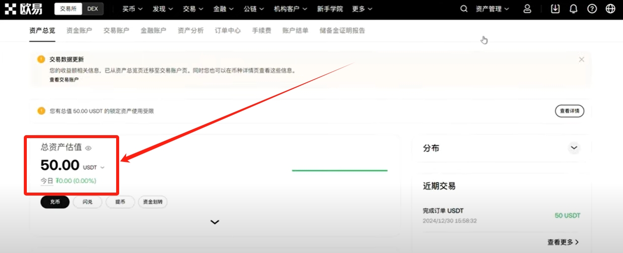Dismiss the trade data update notice
This screenshot has width=623, height=253.
coord(581,59)
